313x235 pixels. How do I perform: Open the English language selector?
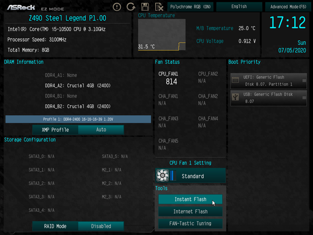coord(239,7)
